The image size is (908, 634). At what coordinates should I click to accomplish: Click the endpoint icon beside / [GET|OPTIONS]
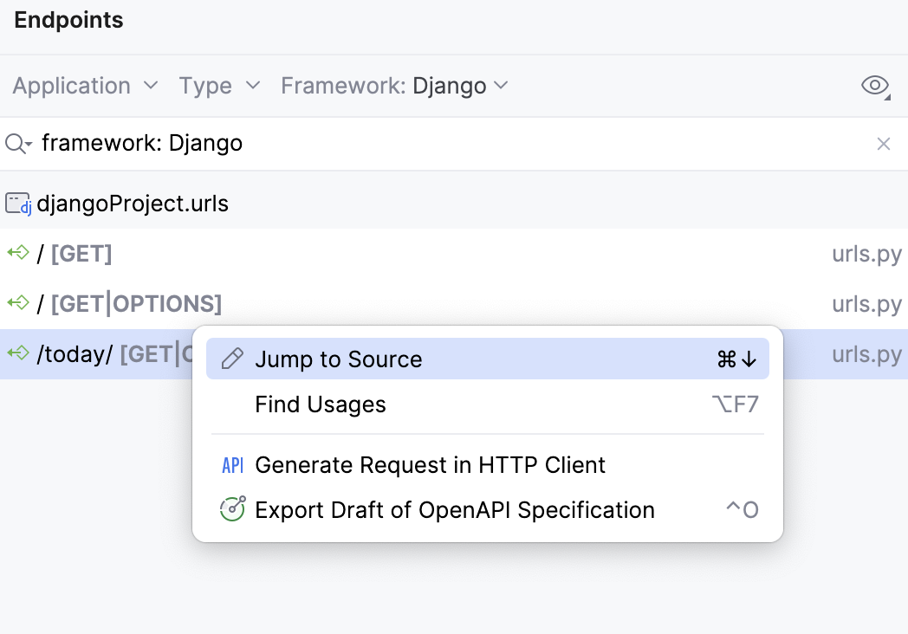click(16, 304)
